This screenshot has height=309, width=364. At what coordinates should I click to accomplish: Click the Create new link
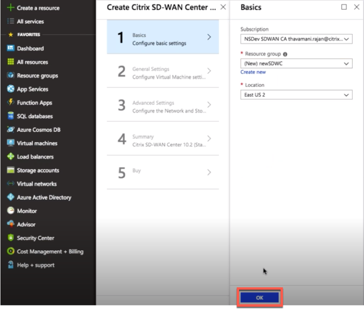coord(253,72)
